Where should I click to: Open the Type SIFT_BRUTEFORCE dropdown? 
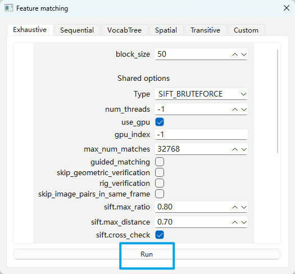201,94
